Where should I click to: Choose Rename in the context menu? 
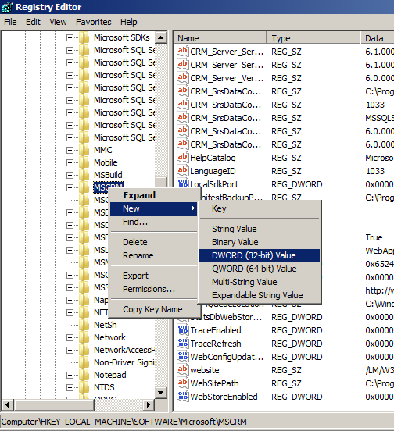[x=153, y=255]
